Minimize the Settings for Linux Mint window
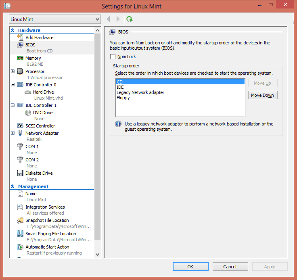The width and height of the screenshot is (297, 280). 260,5
